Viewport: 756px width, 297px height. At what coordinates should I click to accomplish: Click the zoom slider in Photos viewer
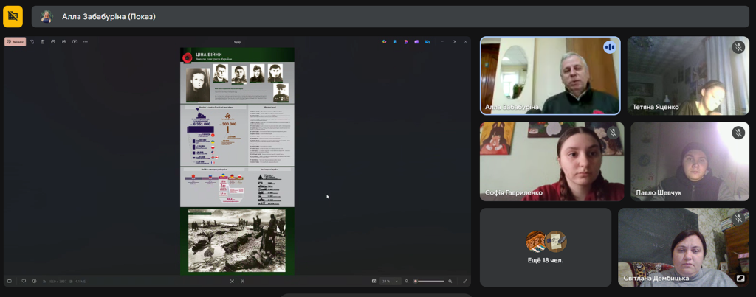(x=430, y=281)
